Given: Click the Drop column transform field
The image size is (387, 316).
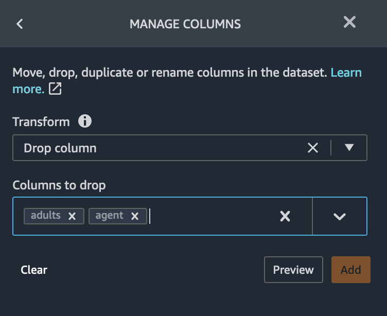Looking at the screenshot, I should pyautogui.click(x=190, y=148).
